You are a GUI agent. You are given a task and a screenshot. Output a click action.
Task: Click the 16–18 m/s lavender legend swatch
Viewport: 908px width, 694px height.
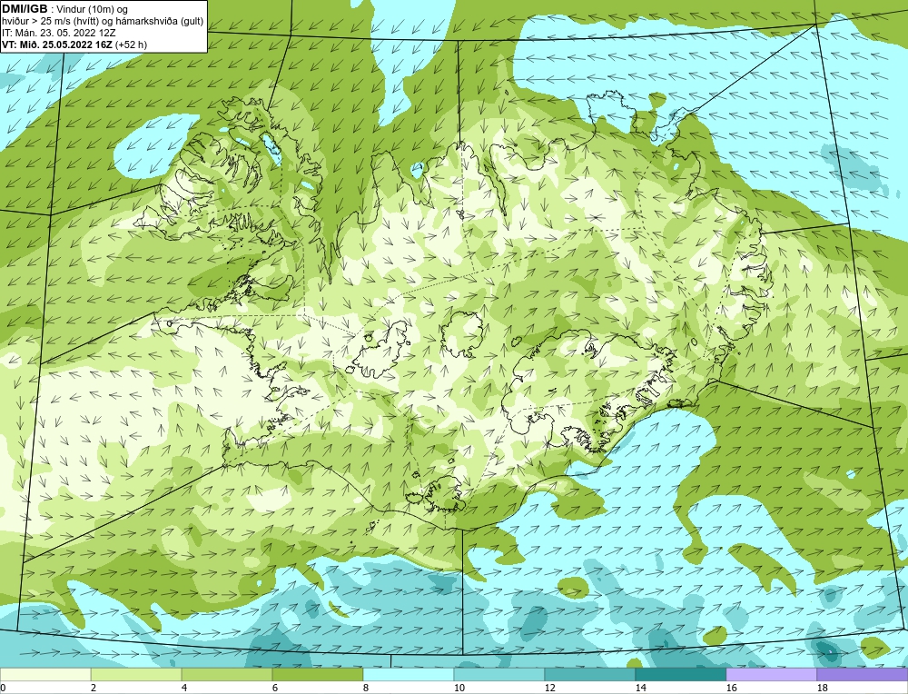point(771,674)
